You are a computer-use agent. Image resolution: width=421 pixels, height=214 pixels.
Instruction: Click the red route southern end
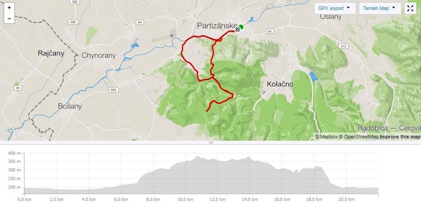click(x=207, y=111)
